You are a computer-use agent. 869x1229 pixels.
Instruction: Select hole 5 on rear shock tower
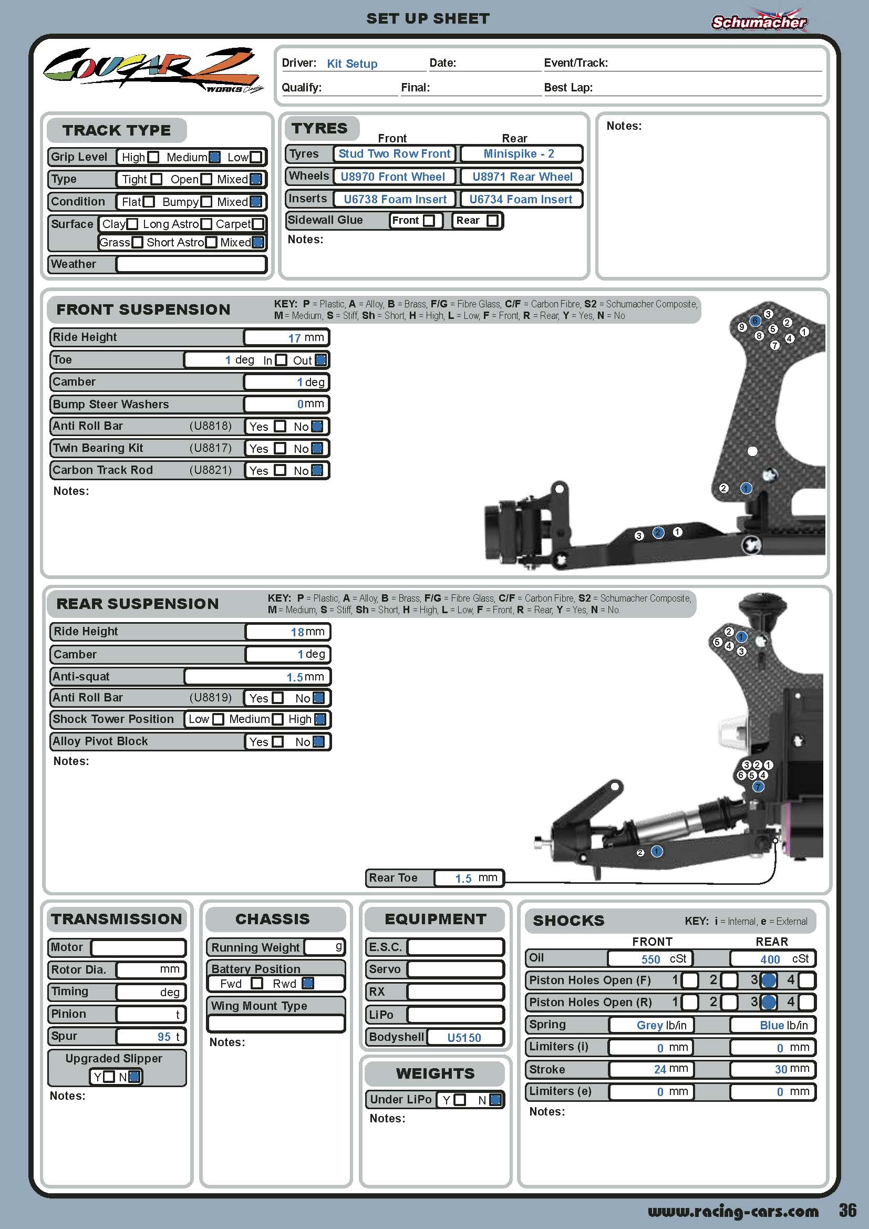tap(718, 642)
